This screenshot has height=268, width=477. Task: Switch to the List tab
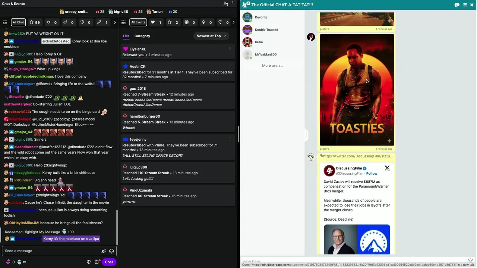[126, 36]
